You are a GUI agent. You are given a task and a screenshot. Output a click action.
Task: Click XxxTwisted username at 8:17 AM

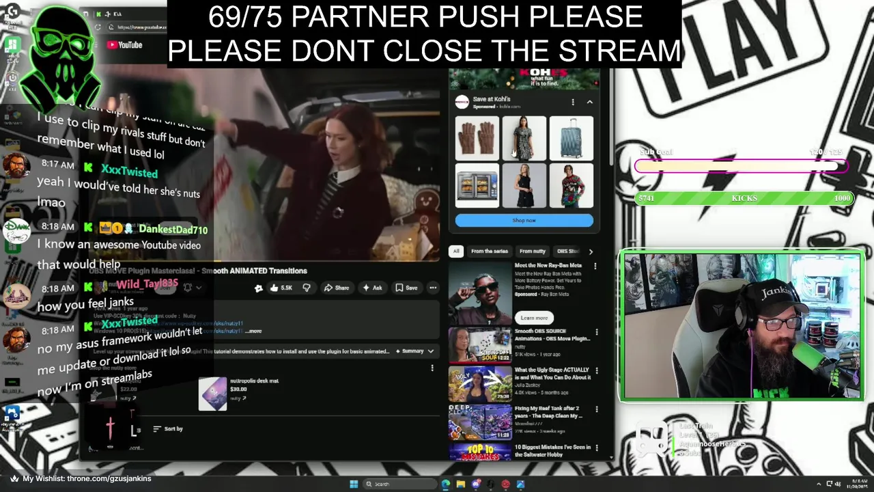[x=129, y=171]
